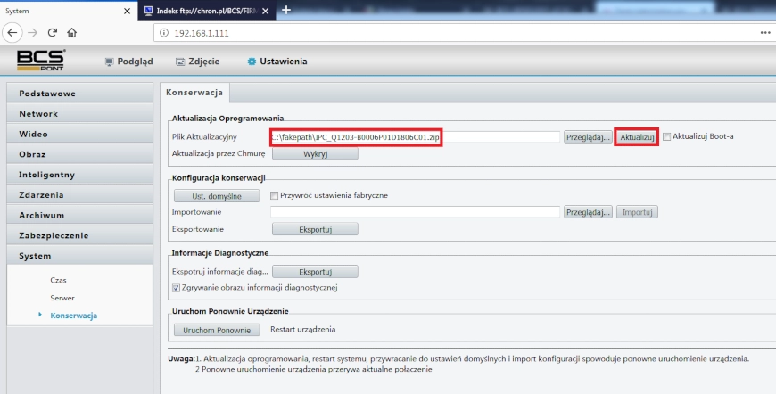
Task: Open the browser home icon
Action: click(x=71, y=33)
